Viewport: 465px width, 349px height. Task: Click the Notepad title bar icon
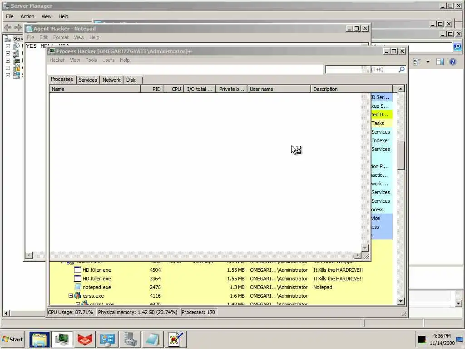(x=29, y=29)
